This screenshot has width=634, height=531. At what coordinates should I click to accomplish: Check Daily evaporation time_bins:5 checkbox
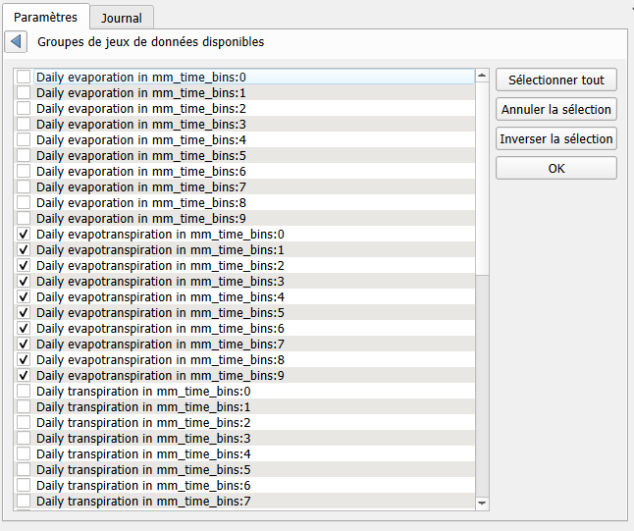(24, 155)
